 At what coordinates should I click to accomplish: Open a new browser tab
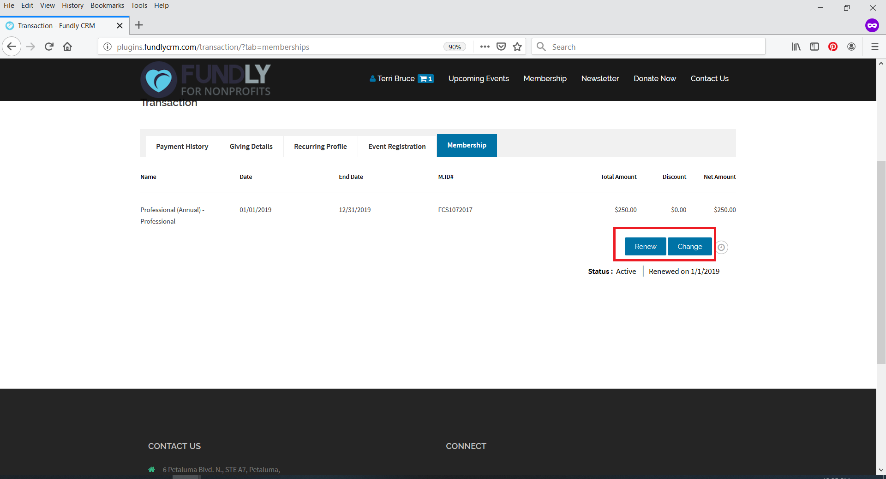click(139, 25)
